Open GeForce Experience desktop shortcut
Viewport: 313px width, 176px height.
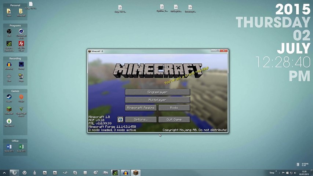(9, 46)
